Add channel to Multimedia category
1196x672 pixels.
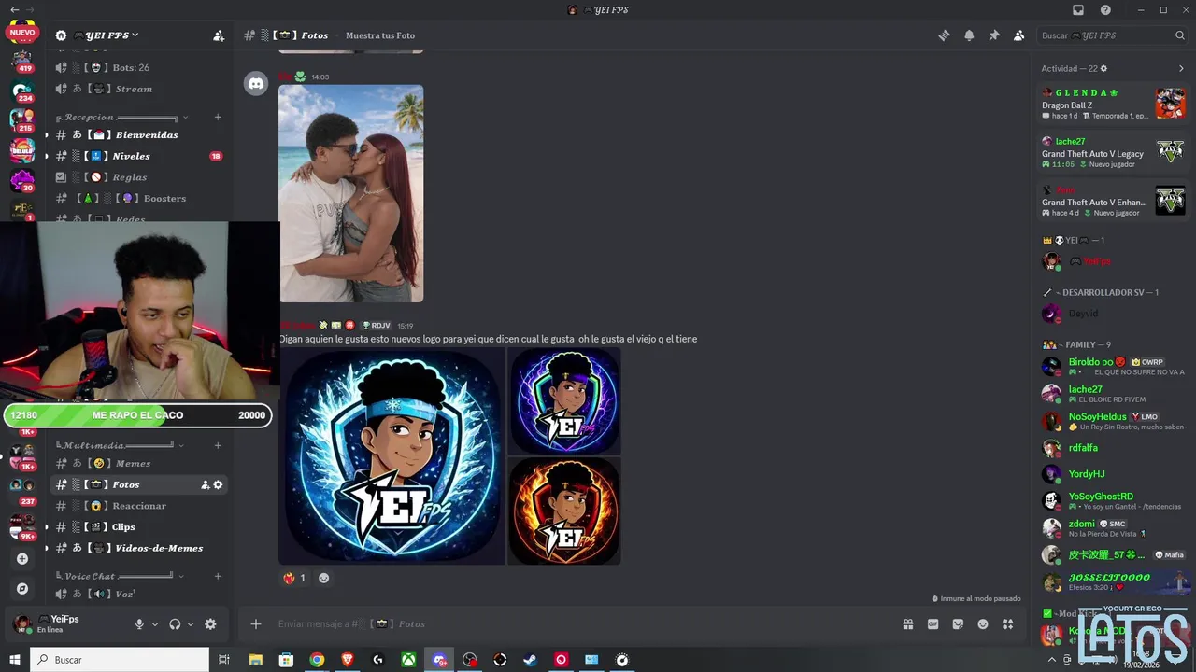pos(218,445)
